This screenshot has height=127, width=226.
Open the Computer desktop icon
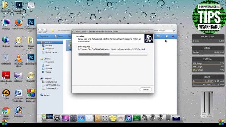pos(6,23)
